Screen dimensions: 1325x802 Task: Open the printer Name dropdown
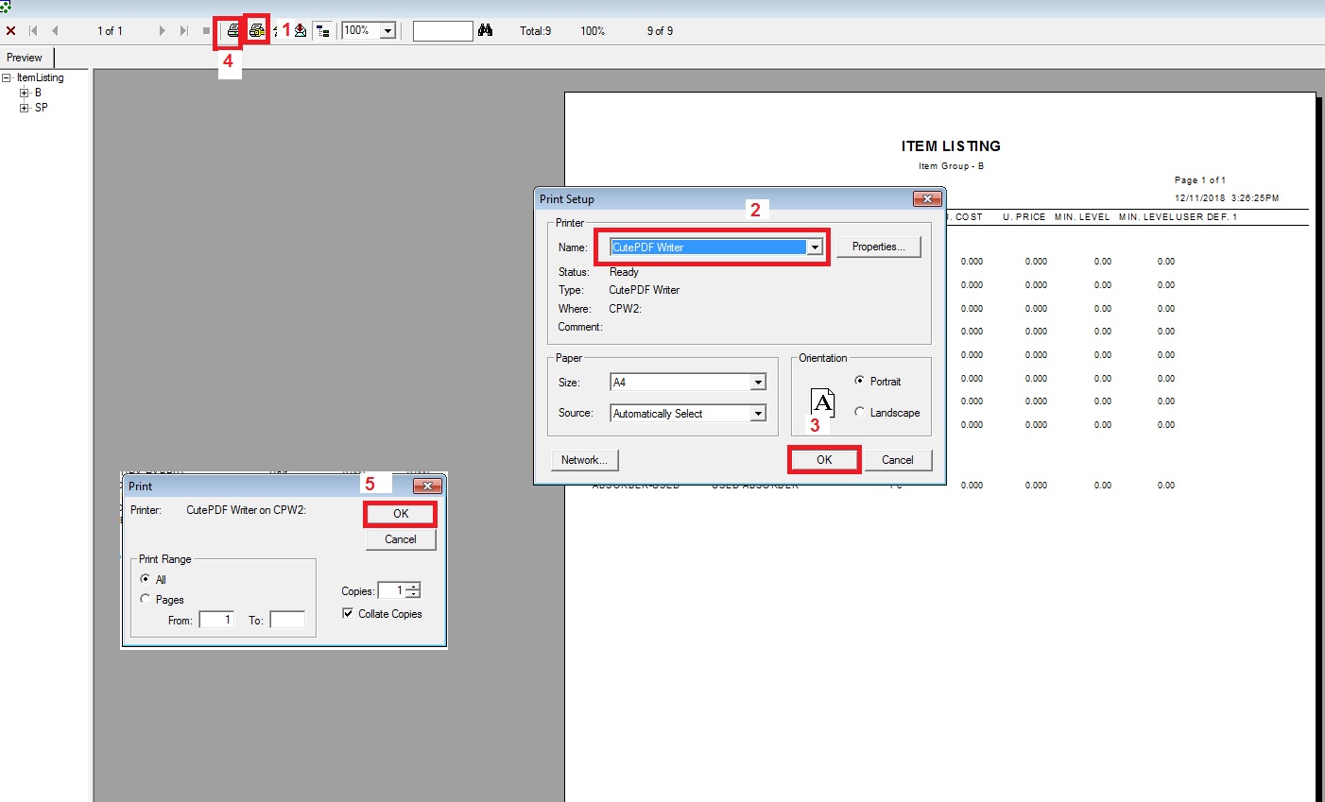[x=814, y=247]
